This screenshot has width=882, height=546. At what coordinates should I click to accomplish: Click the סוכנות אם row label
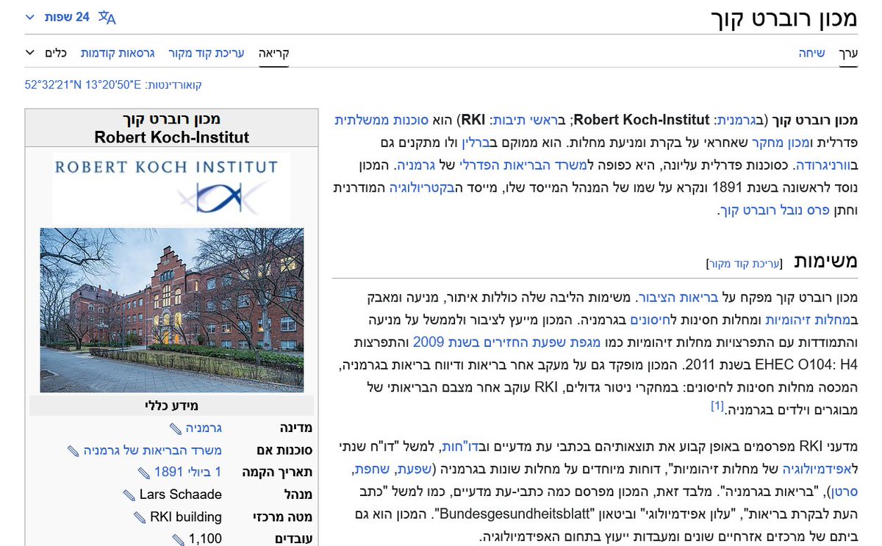285,450
